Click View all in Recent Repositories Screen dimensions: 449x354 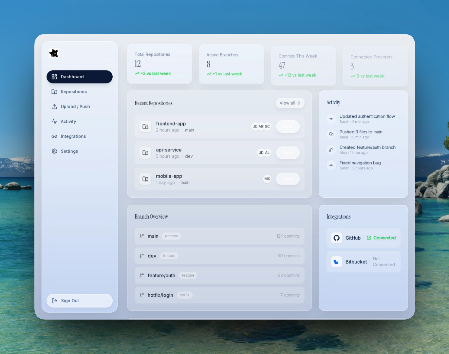(290, 103)
